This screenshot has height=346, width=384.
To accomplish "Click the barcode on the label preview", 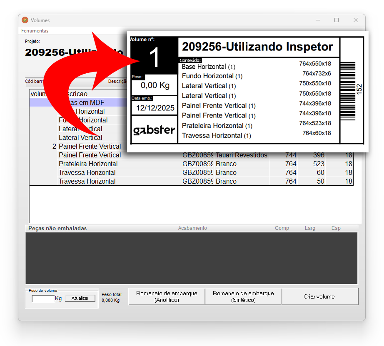I will [x=348, y=90].
